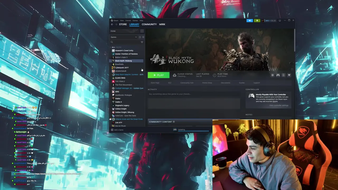Open the Help menu
This screenshot has width=338, height=190.
click(x=141, y=20)
